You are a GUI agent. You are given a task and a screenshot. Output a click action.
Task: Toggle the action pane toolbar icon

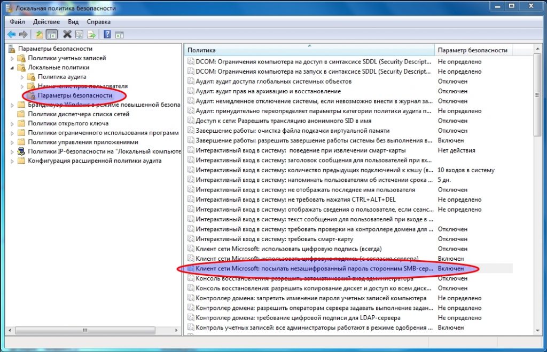click(120, 35)
